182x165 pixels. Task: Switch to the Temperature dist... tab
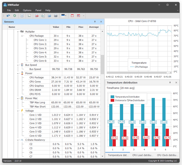pos(118,155)
